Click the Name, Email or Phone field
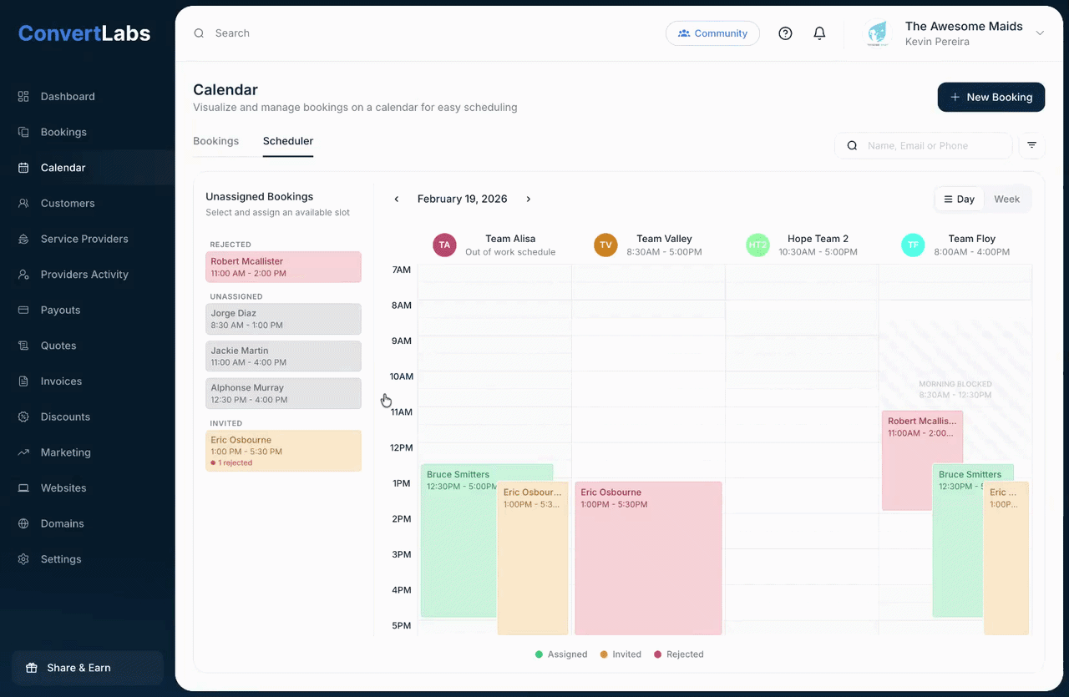The image size is (1069, 697). [934, 145]
